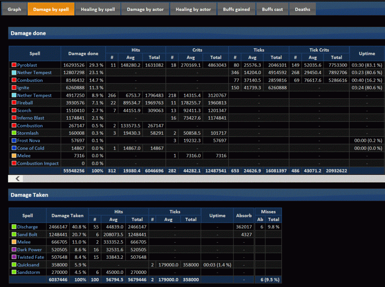
Task: Click the Damage Taken section header
Action: point(196,195)
